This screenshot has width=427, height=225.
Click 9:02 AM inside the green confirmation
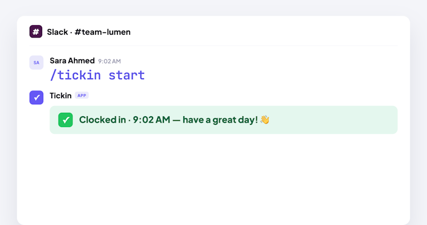tap(151, 120)
